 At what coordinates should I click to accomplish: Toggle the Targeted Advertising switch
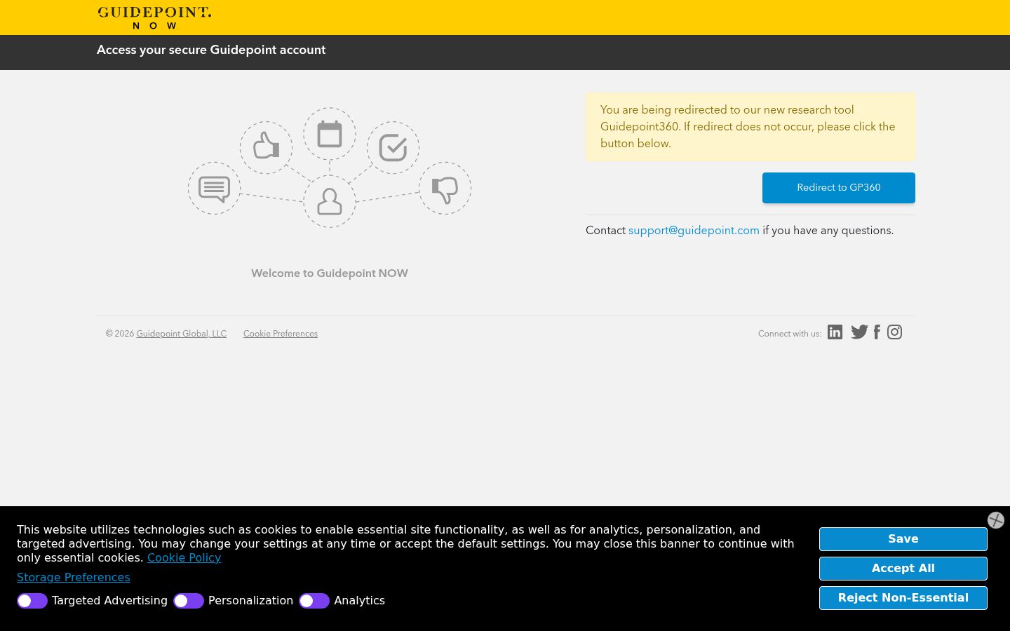tap(32, 601)
